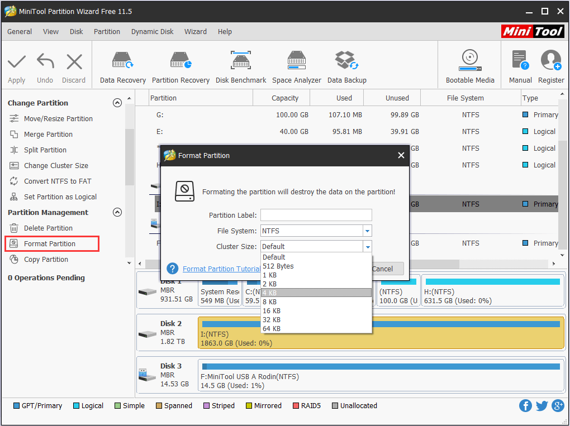
Task: Sort by the Unused column header
Action: coord(392,98)
